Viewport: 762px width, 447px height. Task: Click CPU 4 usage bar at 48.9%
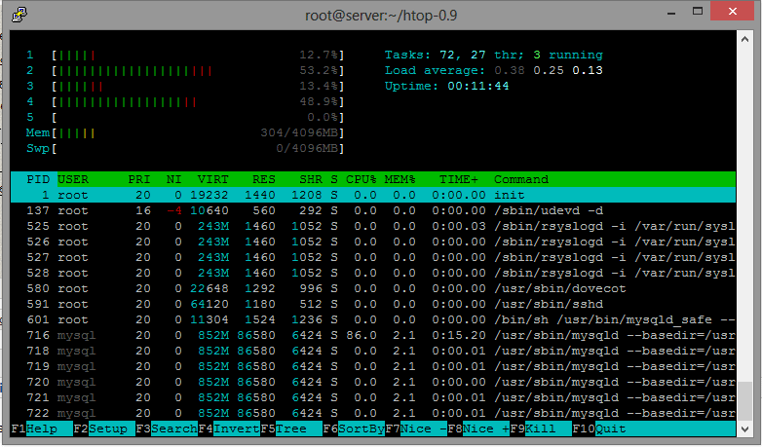[198, 101]
